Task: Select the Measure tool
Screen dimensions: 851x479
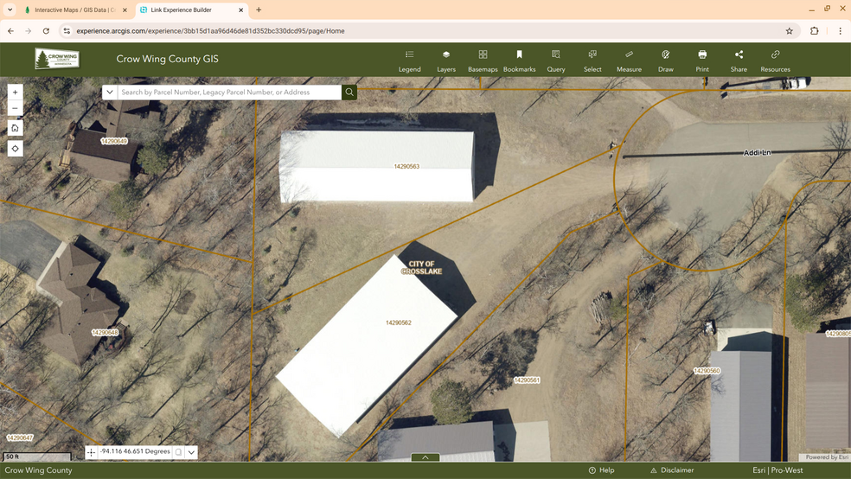Action: coord(629,60)
